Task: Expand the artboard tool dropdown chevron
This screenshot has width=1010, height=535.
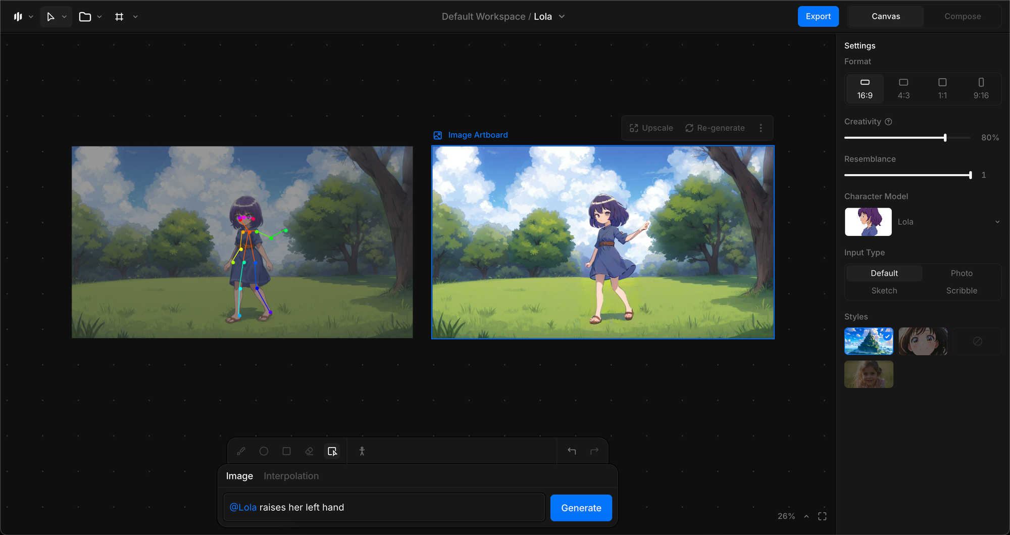Action: (x=135, y=17)
